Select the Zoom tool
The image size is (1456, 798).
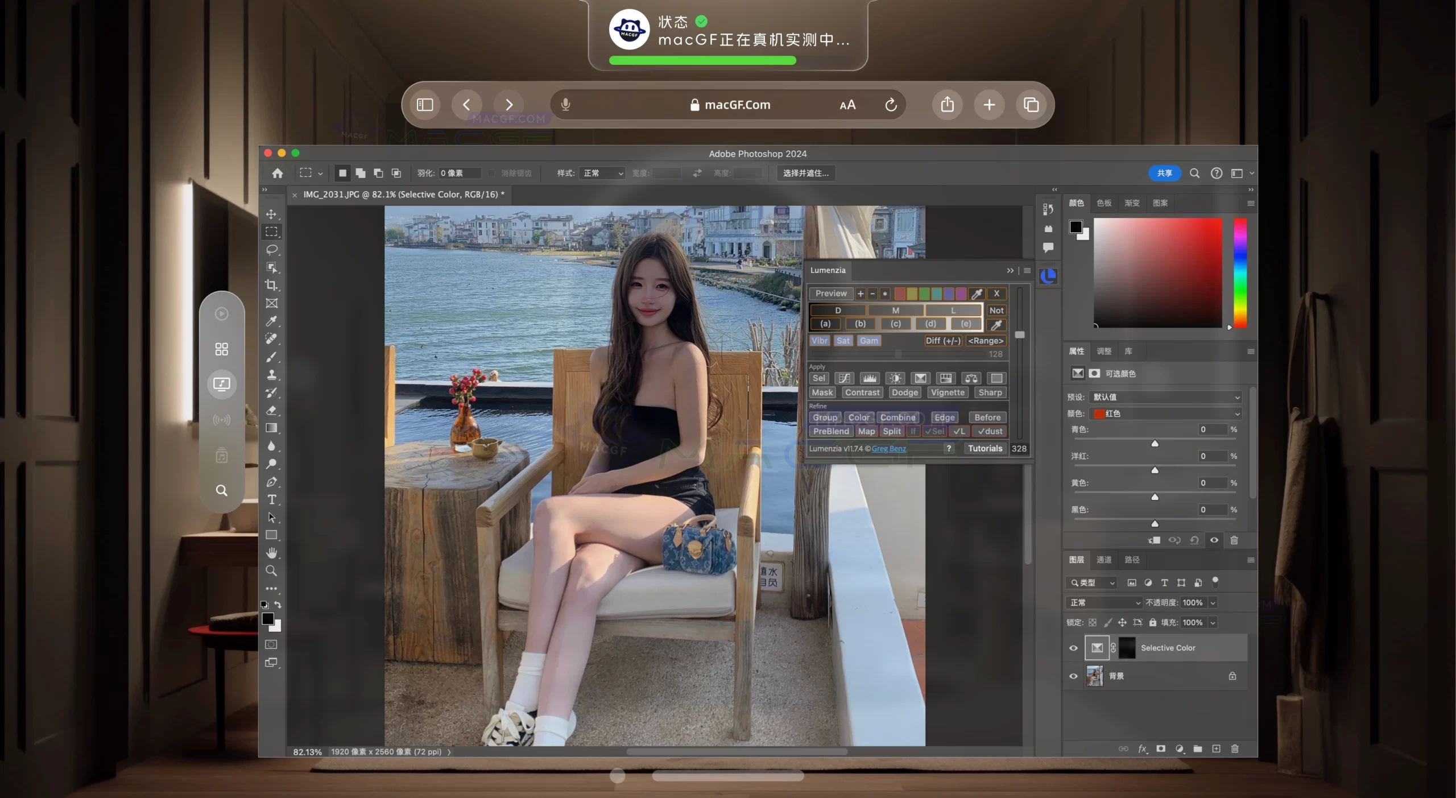272,570
